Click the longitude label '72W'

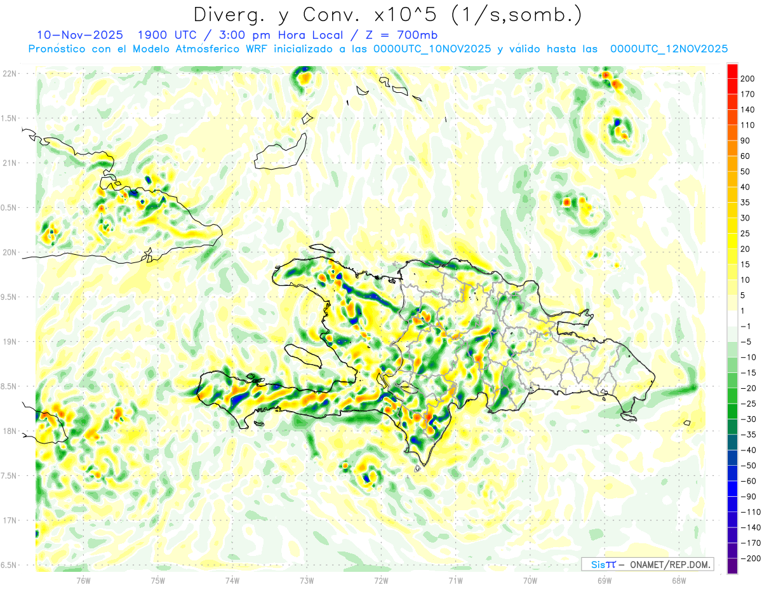(381, 580)
